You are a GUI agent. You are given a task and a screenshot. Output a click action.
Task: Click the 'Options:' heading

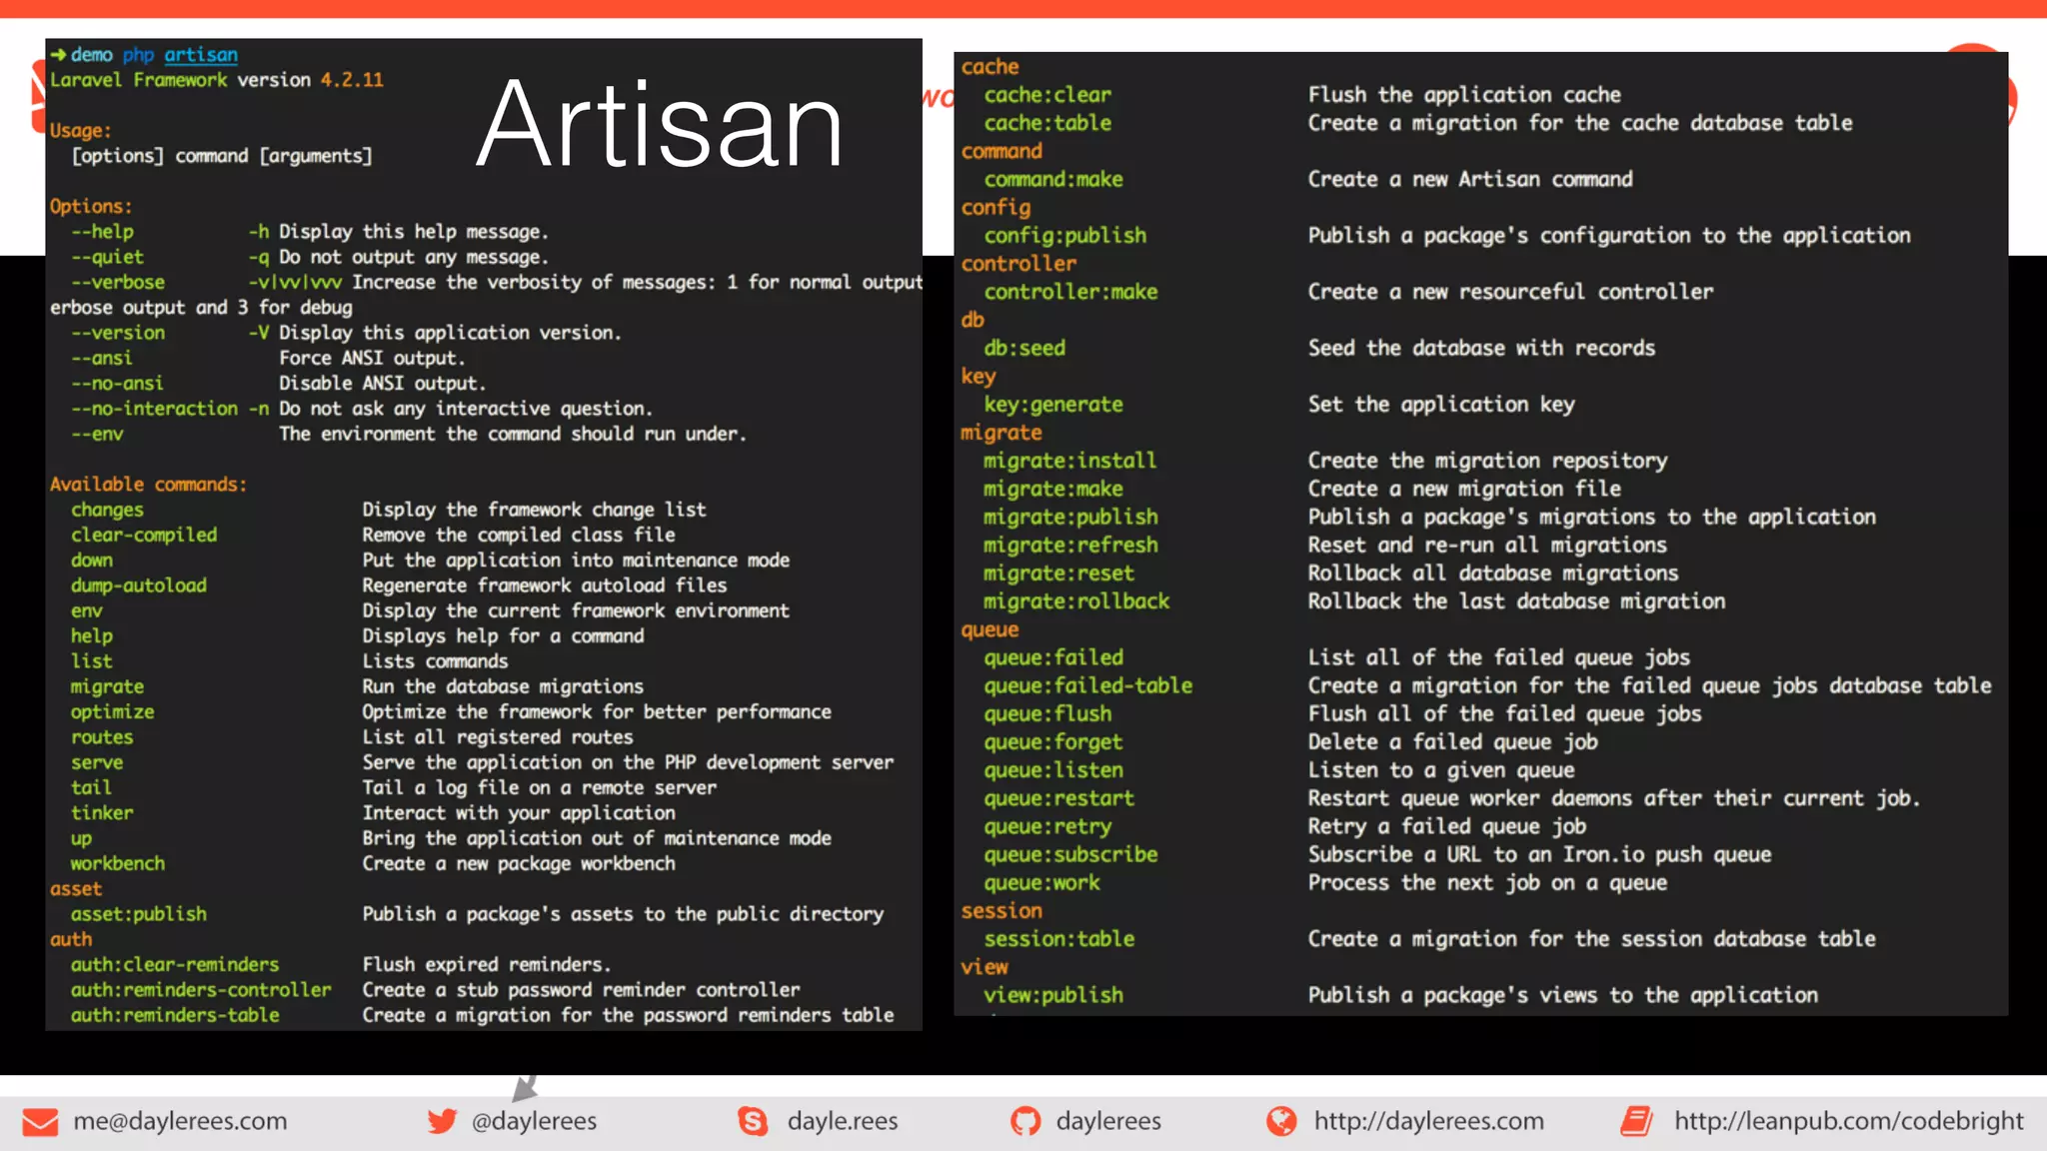91,207
